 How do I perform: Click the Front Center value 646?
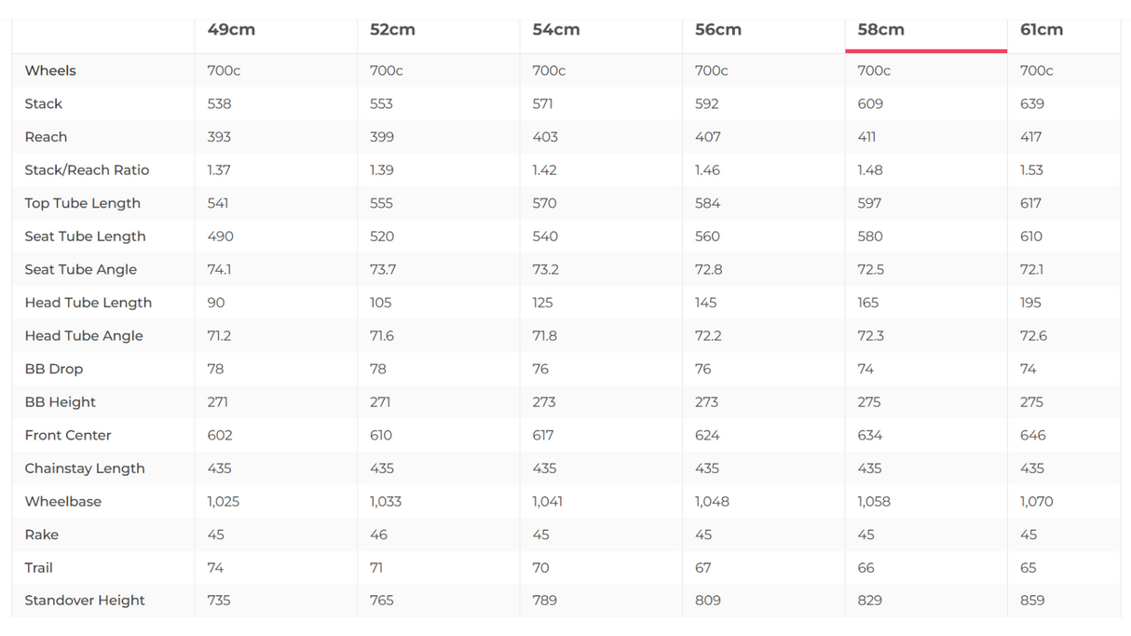tap(1033, 435)
